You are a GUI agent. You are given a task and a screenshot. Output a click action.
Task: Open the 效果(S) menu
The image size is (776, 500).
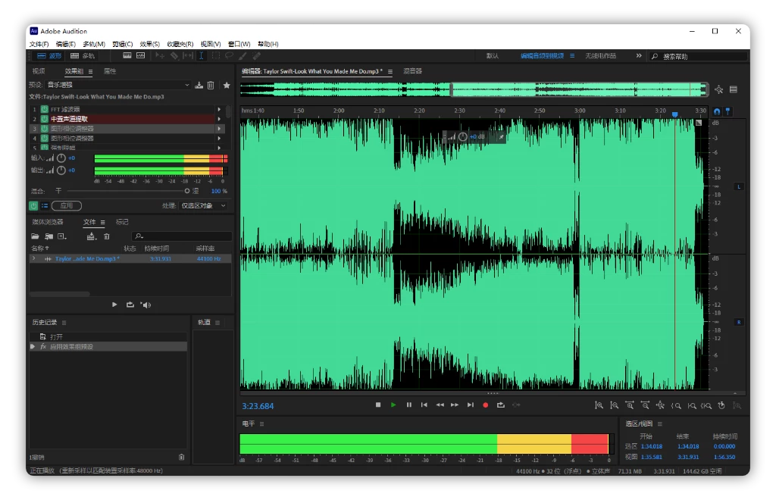pos(149,44)
